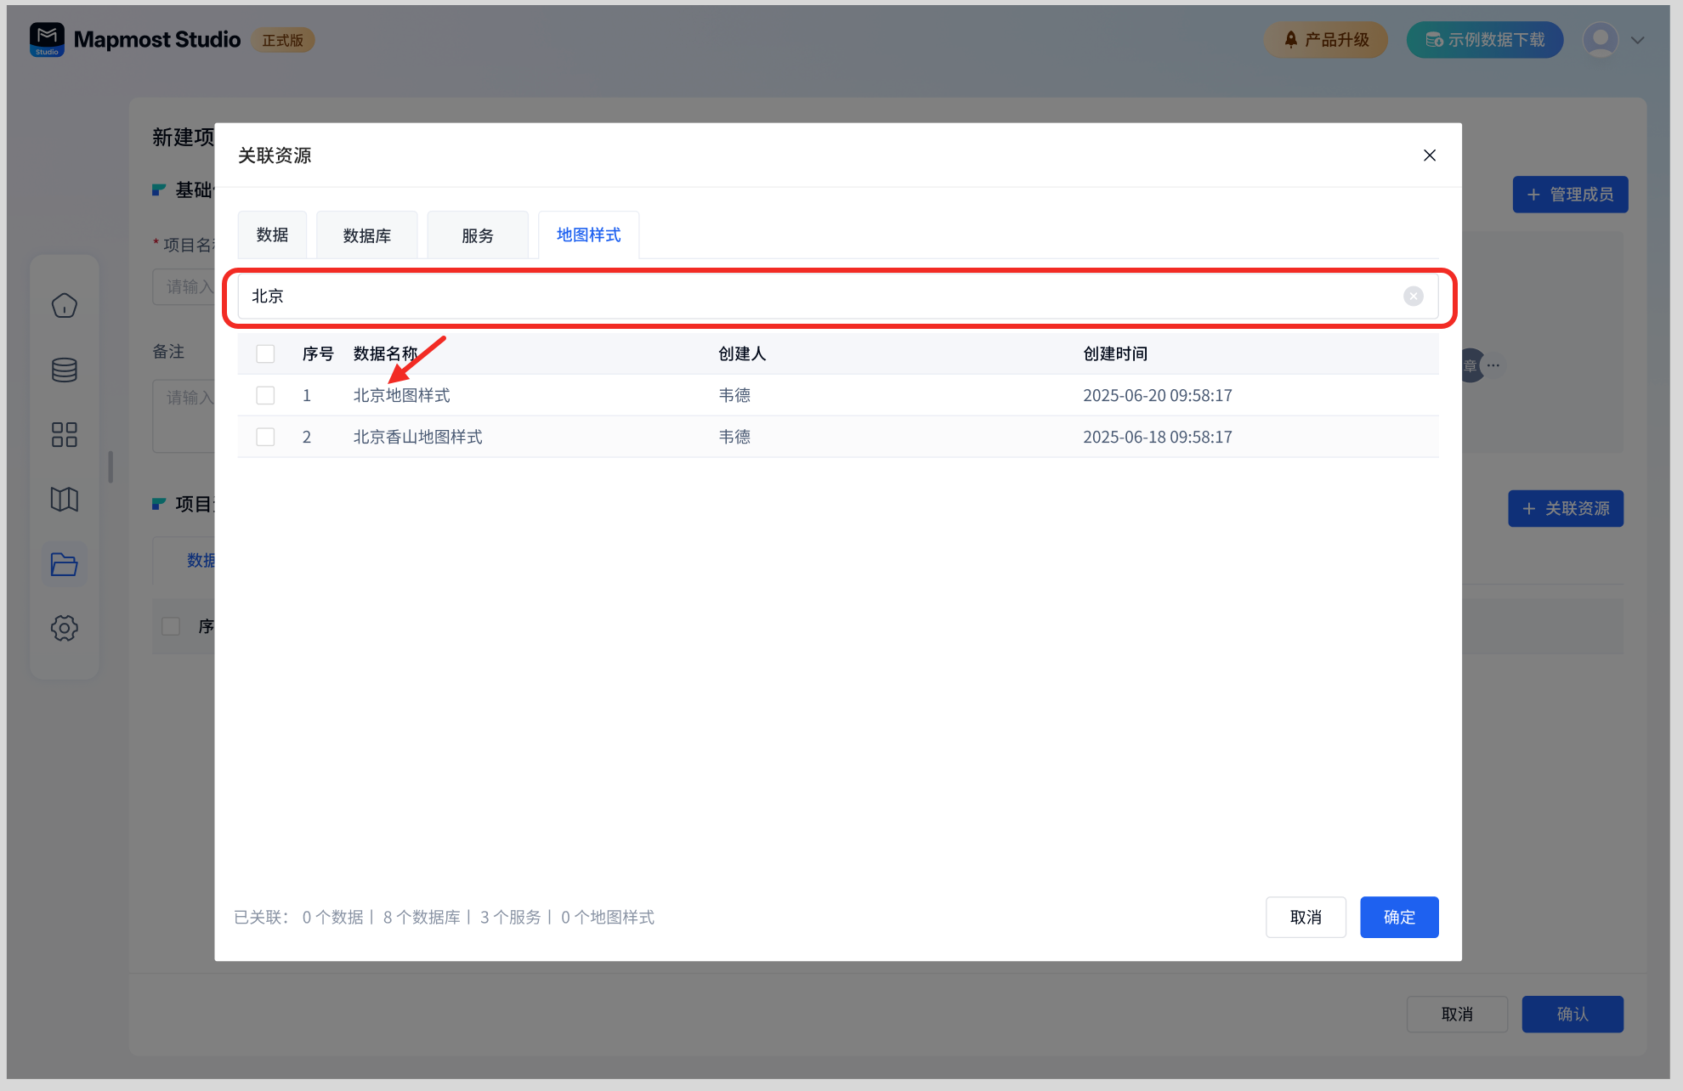1683x1091 pixels.
Task: Click 取消 in the dialog
Action: tap(1305, 917)
